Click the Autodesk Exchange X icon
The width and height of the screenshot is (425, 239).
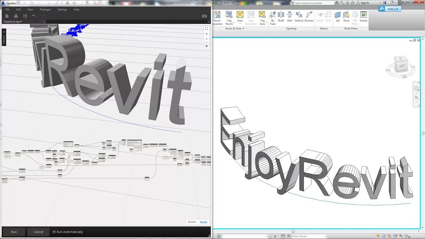(x=384, y=3)
